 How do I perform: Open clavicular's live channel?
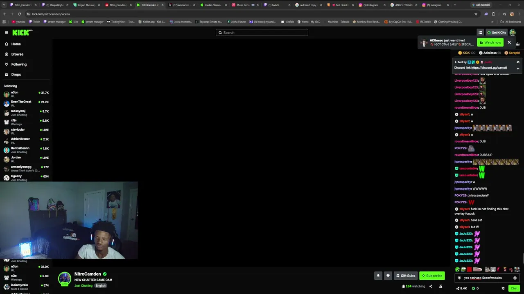tap(25, 131)
